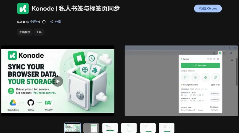Click the 分享 share link
Screen dimensions: 239x133
click(56, 22)
